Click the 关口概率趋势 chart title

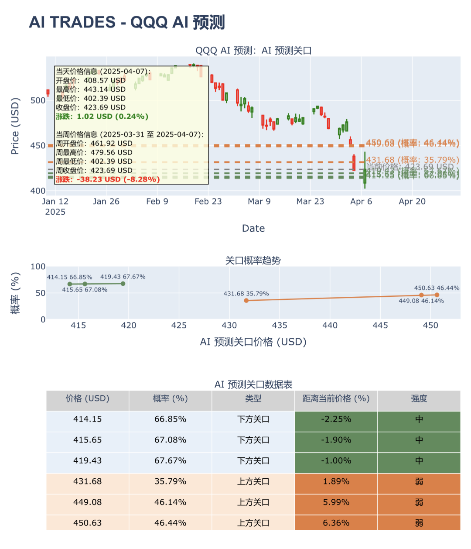point(253,261)
